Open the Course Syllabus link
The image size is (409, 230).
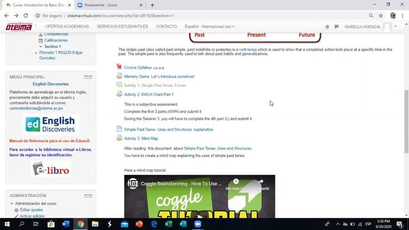pyautogui.click(x=138, y=68)
